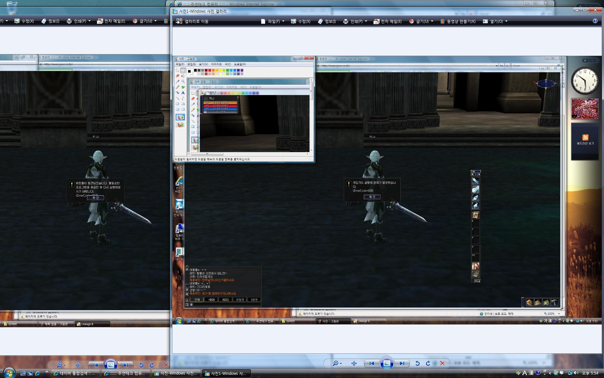Switch to 사진-Windows 사진 taskbar button
The height and width of the screenshot is (378, 604).
tap(176, 373)
